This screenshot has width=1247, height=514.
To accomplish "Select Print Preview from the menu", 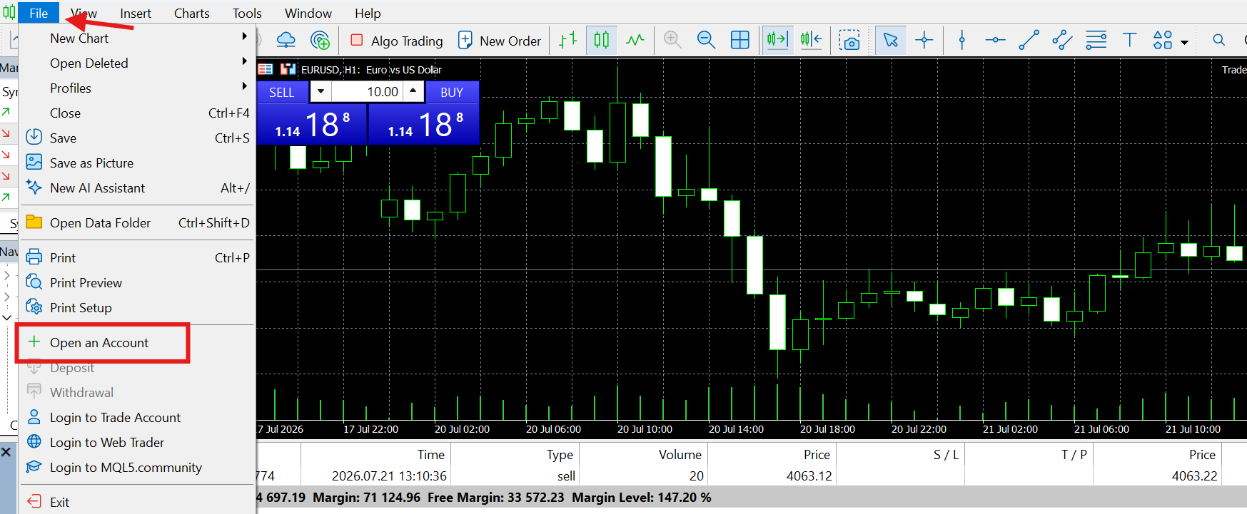I will (137, 282).
